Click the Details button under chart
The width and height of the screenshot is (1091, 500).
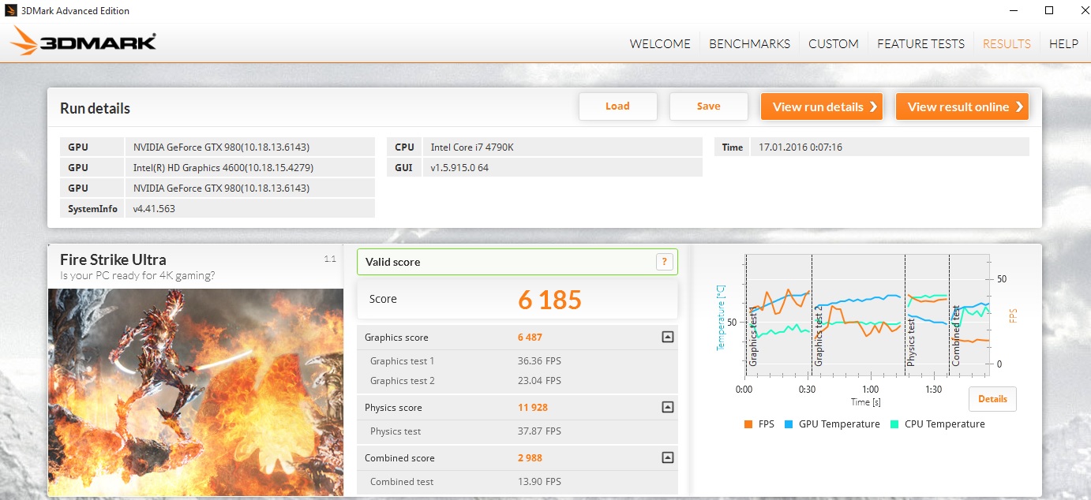[x=992, y=399]
